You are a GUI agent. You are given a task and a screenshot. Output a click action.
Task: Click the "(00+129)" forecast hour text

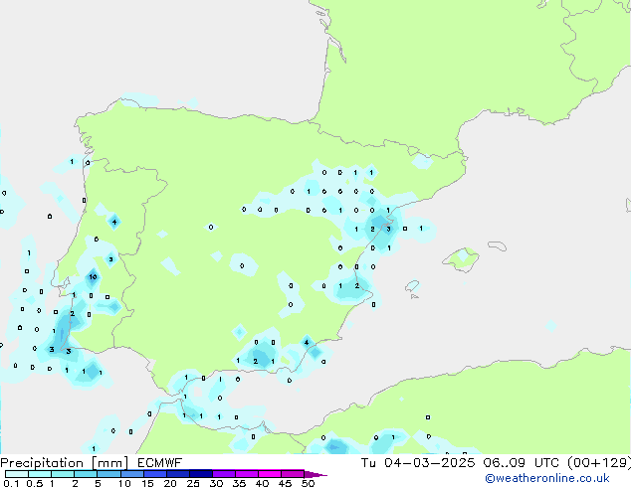599,463
